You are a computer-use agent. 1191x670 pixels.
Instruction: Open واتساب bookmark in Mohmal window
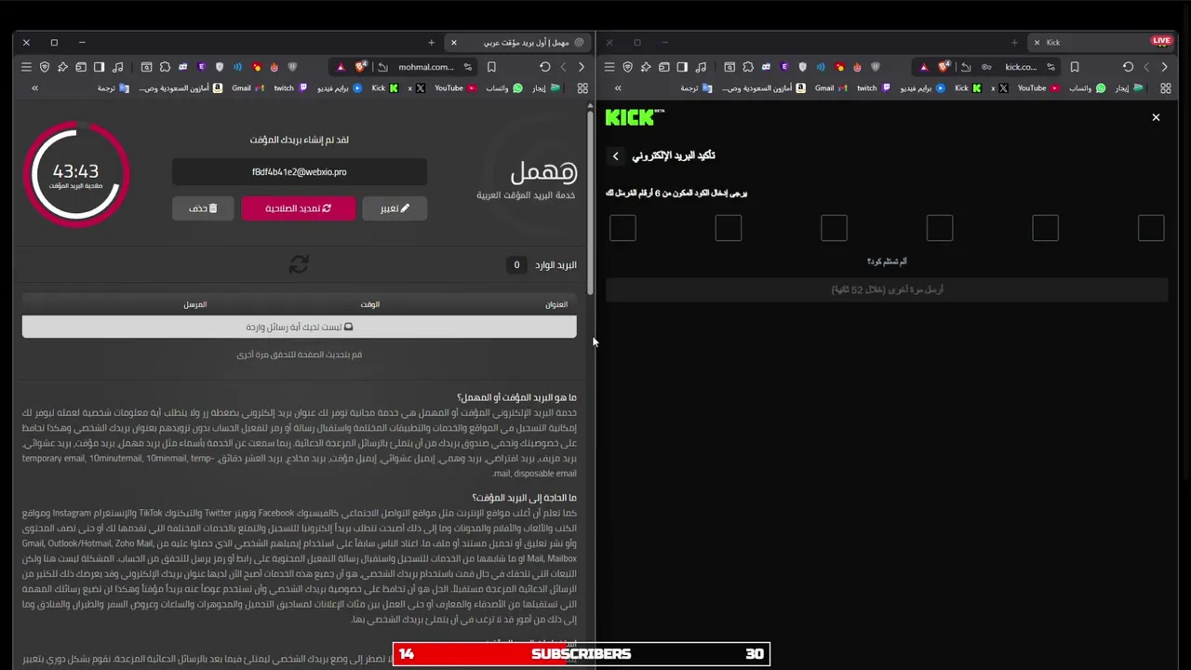click(504, 88)
